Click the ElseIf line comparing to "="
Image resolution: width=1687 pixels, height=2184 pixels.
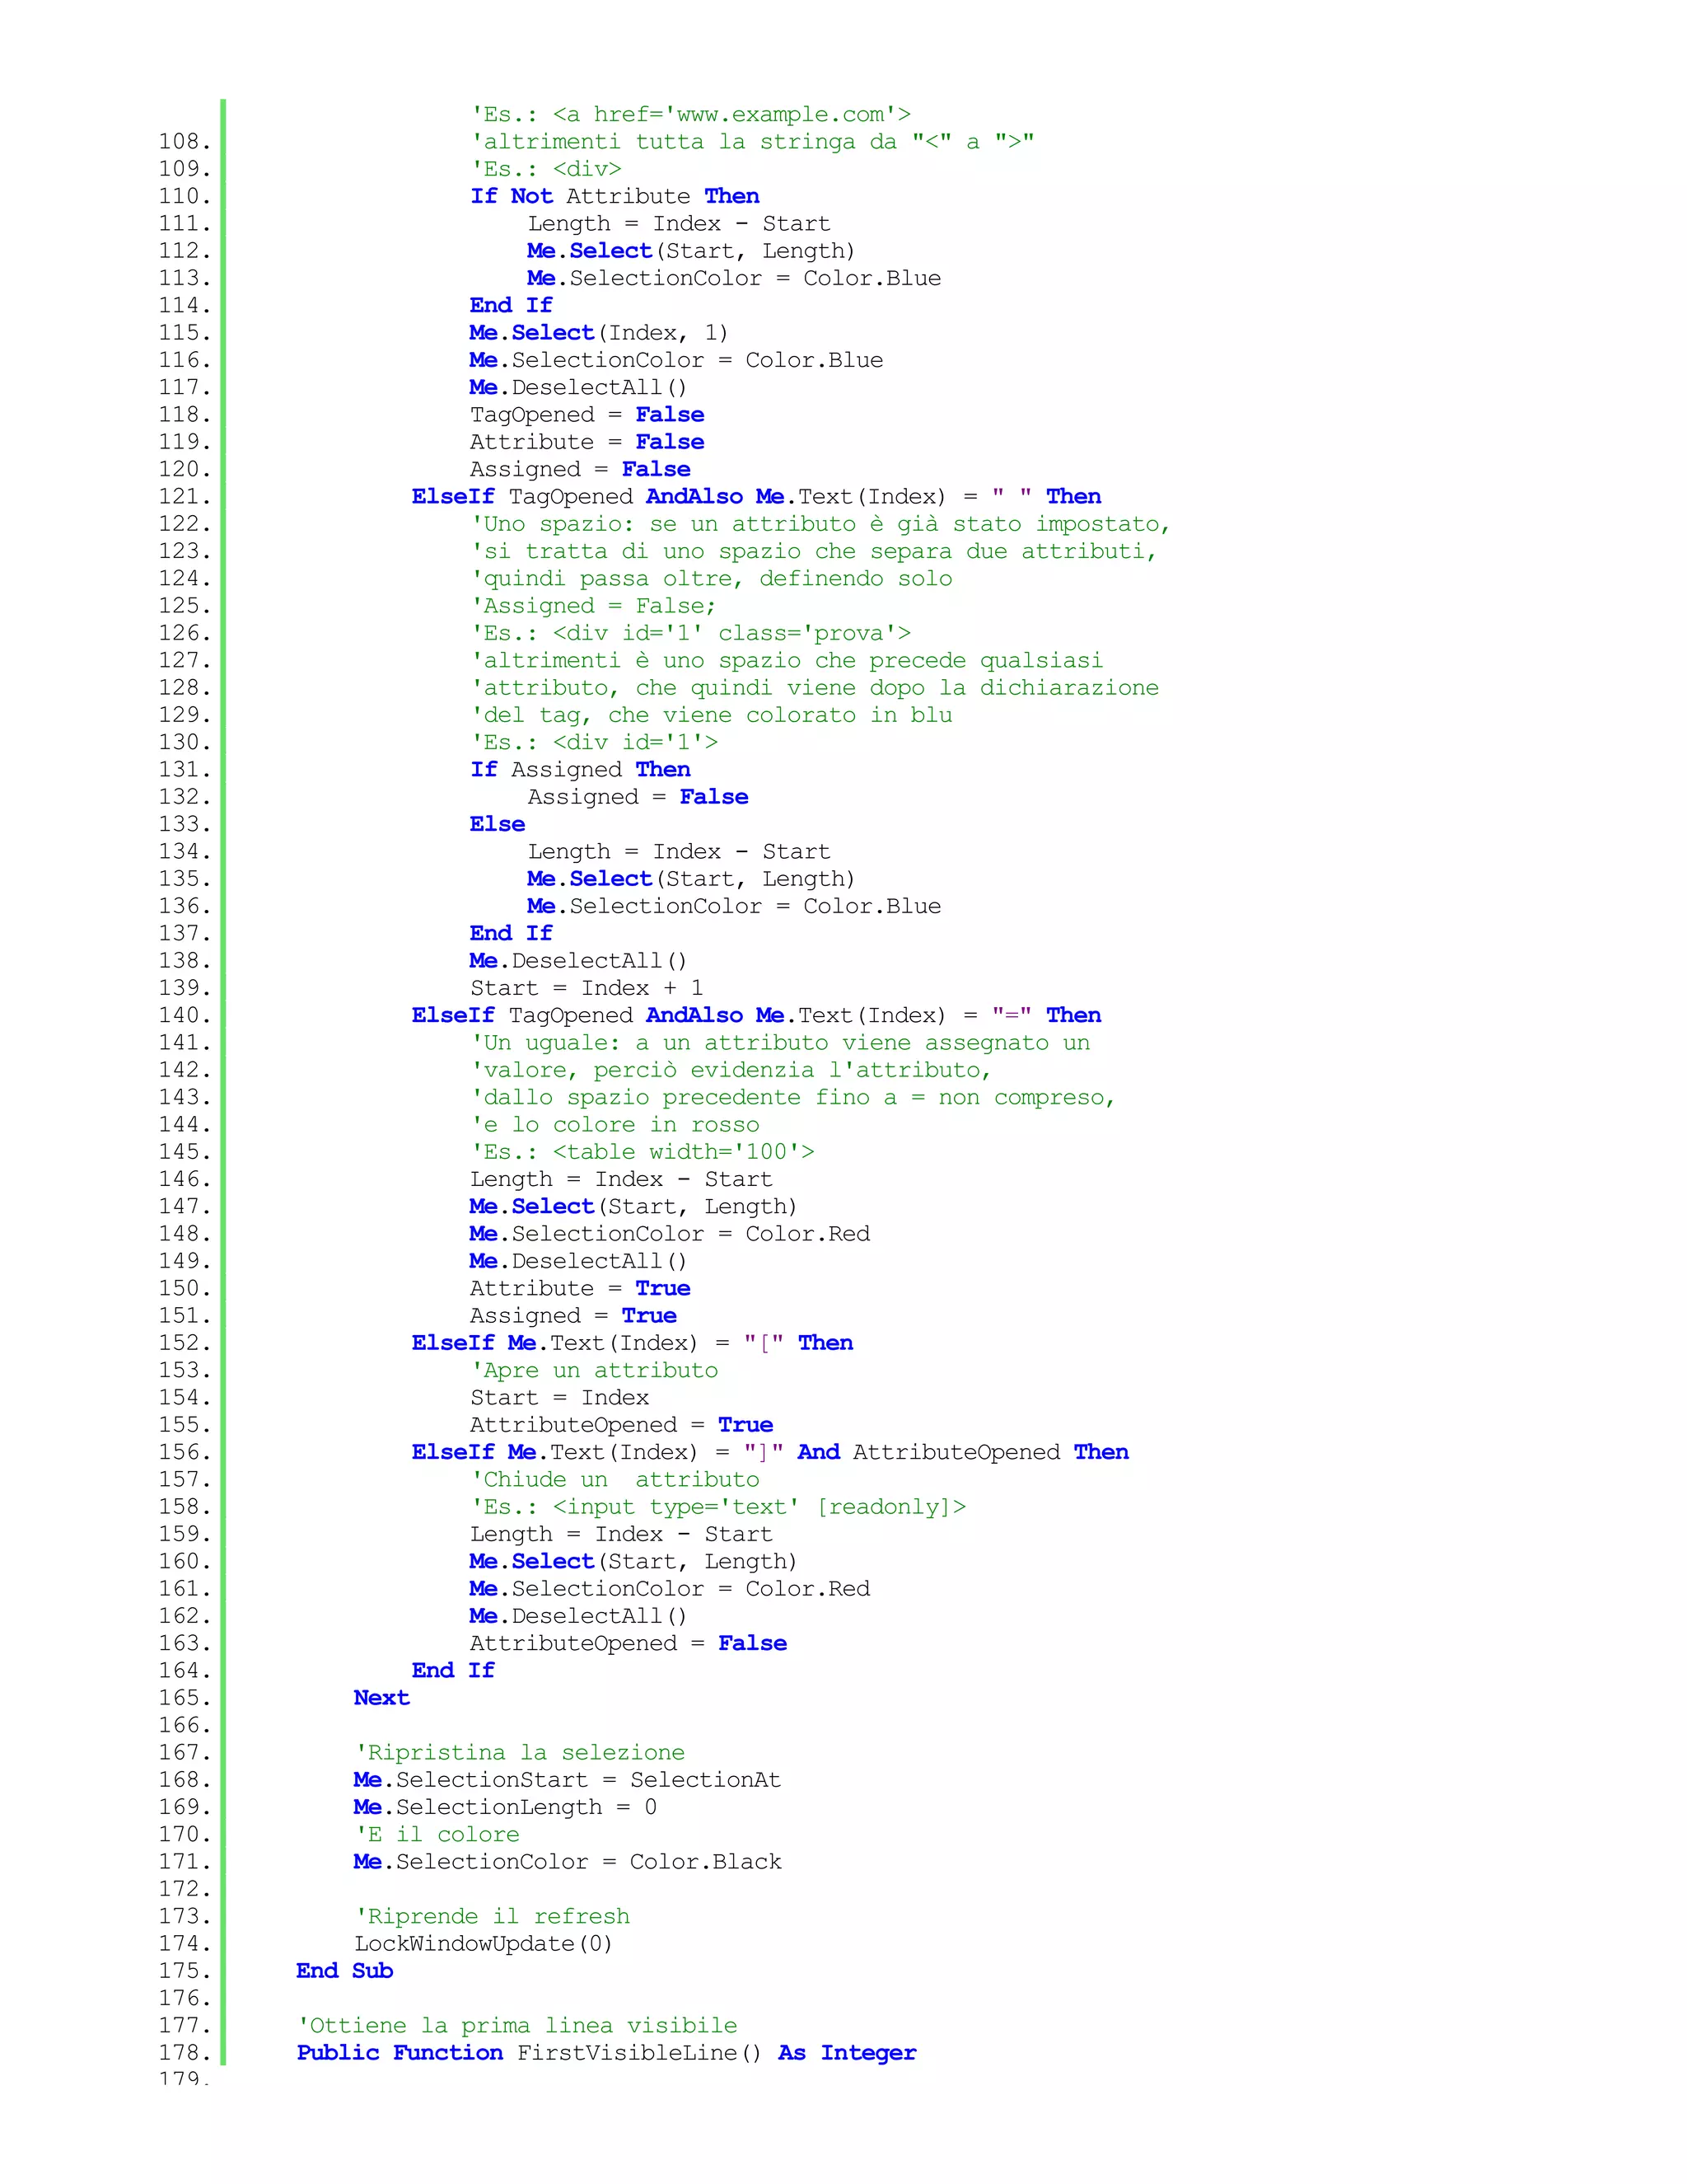(756, 1016)
